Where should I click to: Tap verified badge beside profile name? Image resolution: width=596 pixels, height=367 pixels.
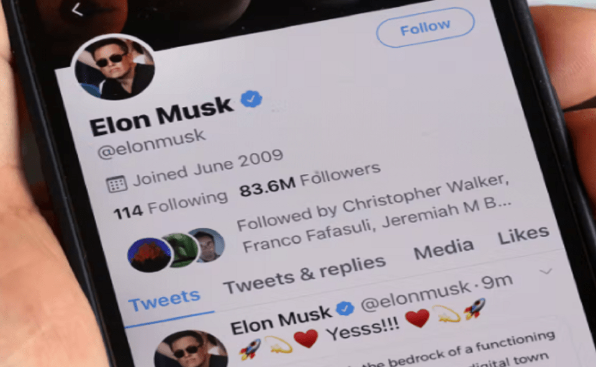tap(251, 99)
